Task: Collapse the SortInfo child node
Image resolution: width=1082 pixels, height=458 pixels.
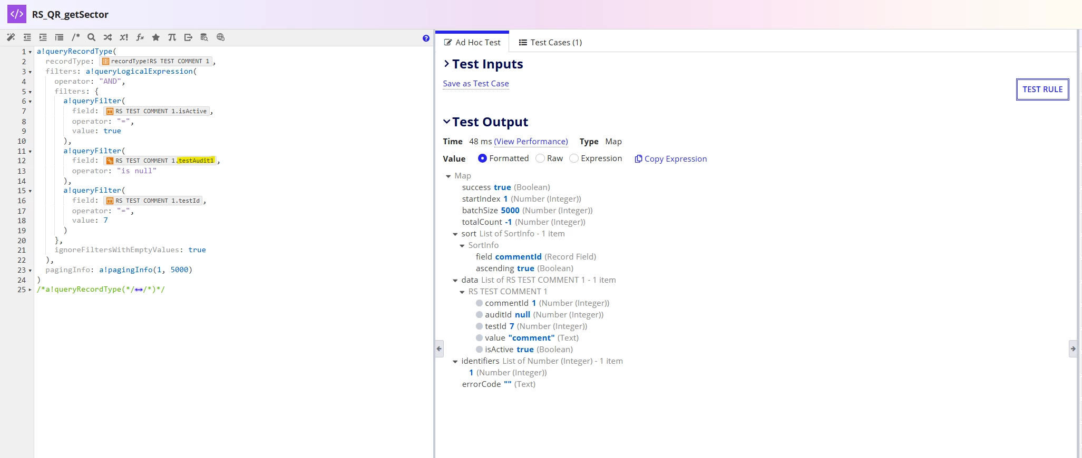Action: coord(462,246)
